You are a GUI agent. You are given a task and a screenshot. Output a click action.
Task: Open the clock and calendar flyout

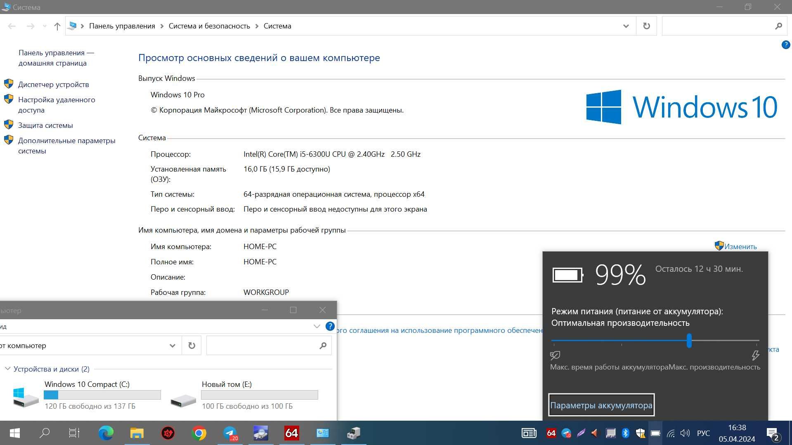tap(737, 433)
